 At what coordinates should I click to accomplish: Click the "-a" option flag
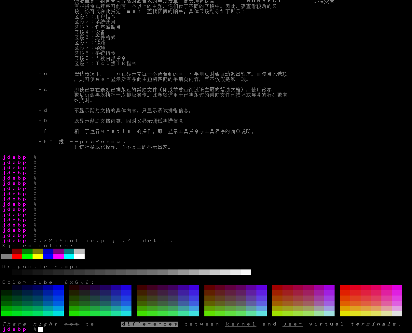tap(43, 74)
